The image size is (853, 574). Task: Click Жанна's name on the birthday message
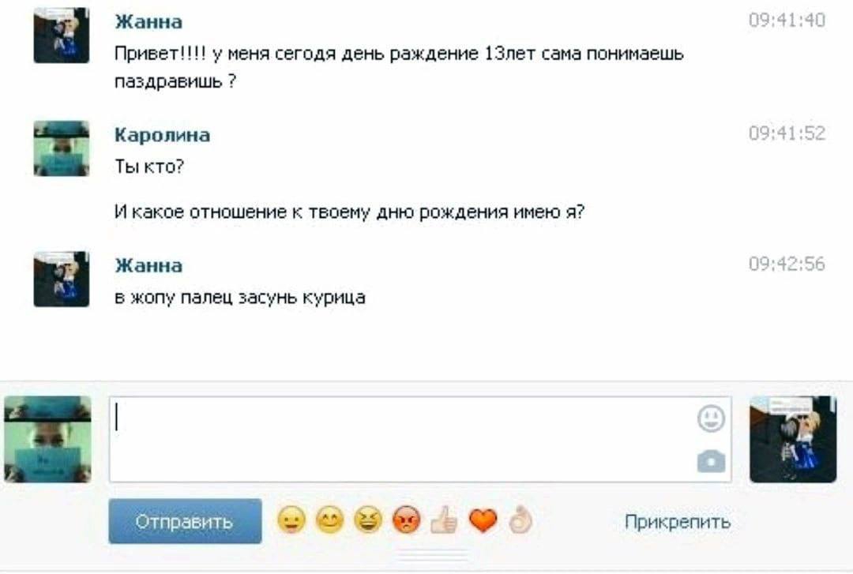[148, 21]
